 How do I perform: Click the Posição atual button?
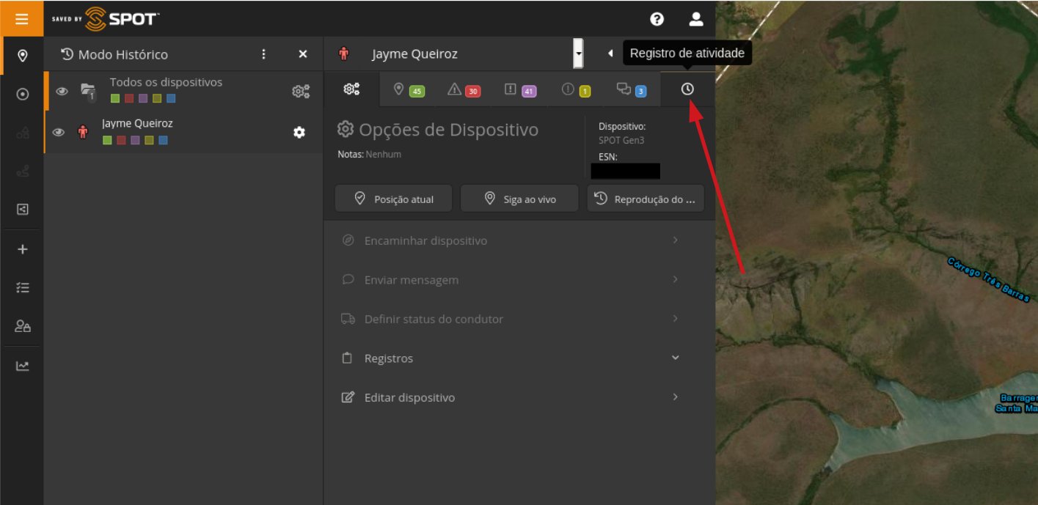(393, 199)
